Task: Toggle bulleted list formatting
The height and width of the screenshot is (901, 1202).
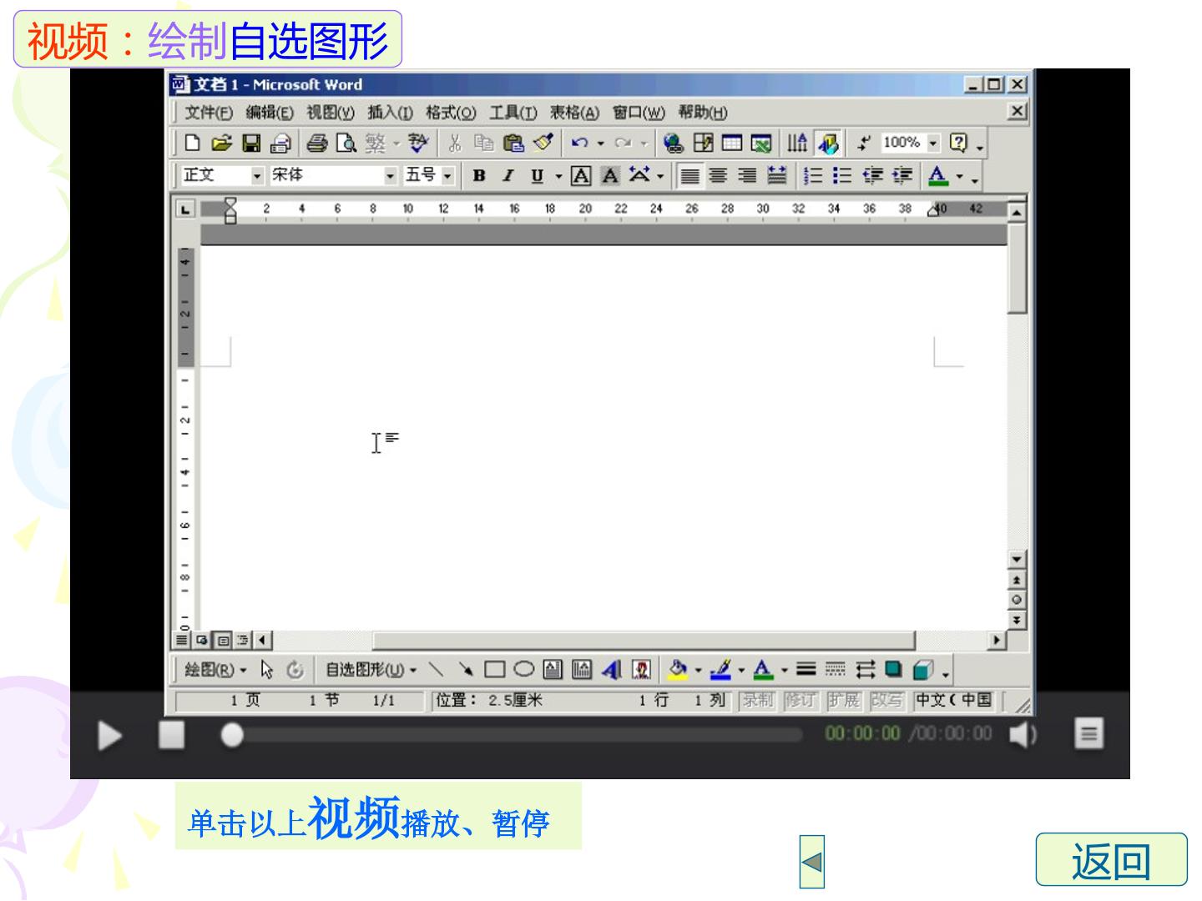Action: (842, 176)
